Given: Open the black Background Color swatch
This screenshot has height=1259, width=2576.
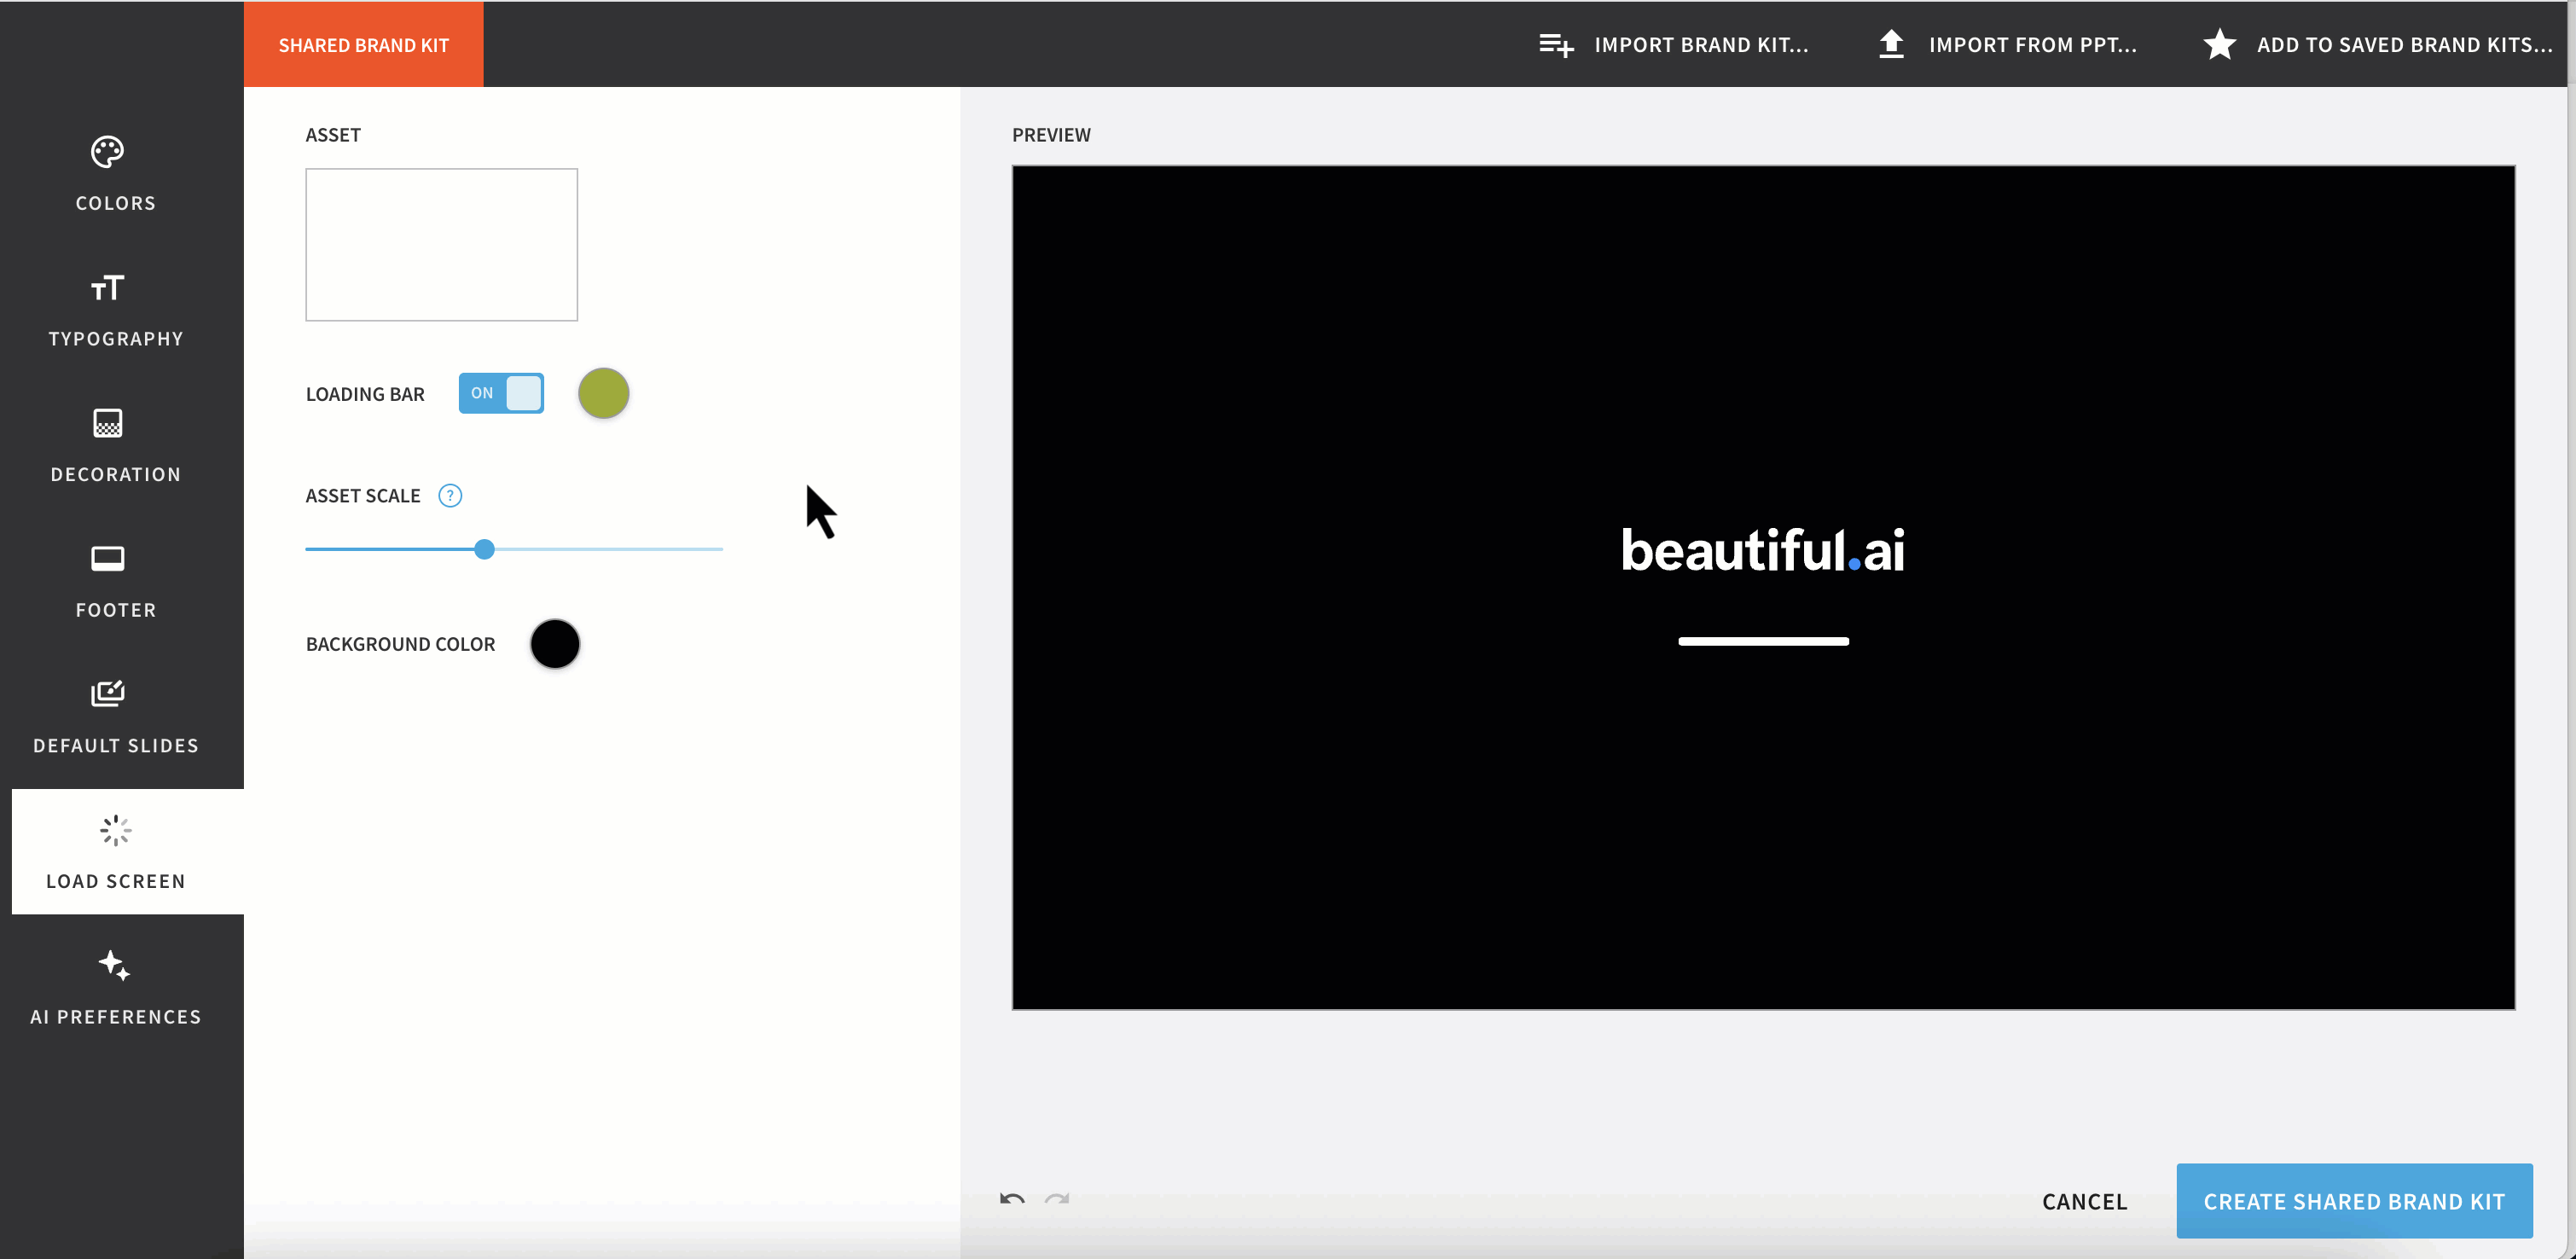Looking at the screenshot, I should tap(555, 644).
